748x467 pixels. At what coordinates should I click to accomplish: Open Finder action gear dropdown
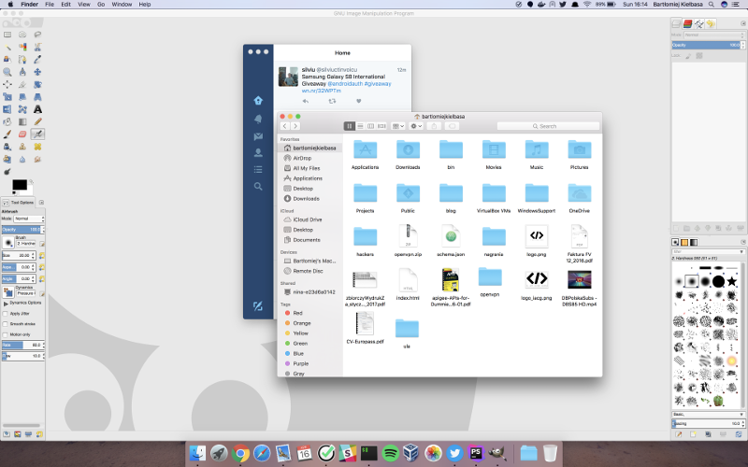pos(416,126)
